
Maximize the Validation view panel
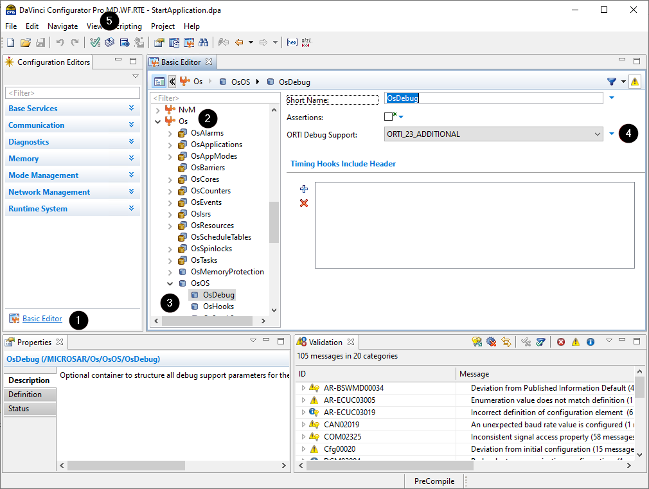point(637,341)
